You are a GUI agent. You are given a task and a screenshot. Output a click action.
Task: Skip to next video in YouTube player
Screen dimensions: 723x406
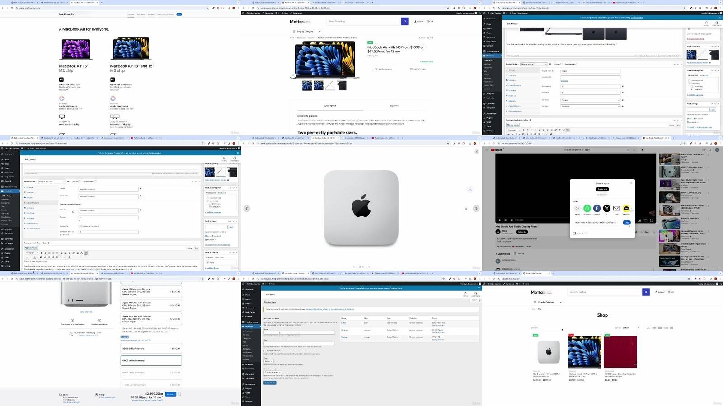[x=505, y=220]
